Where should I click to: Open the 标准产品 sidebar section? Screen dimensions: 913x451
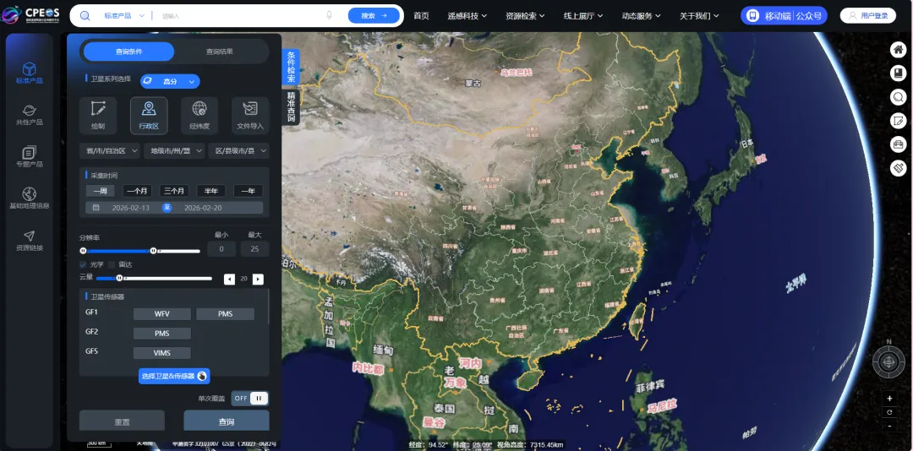[x=29, y=73]
